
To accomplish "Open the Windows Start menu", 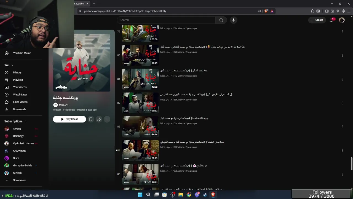I will (x=140, y=195).
